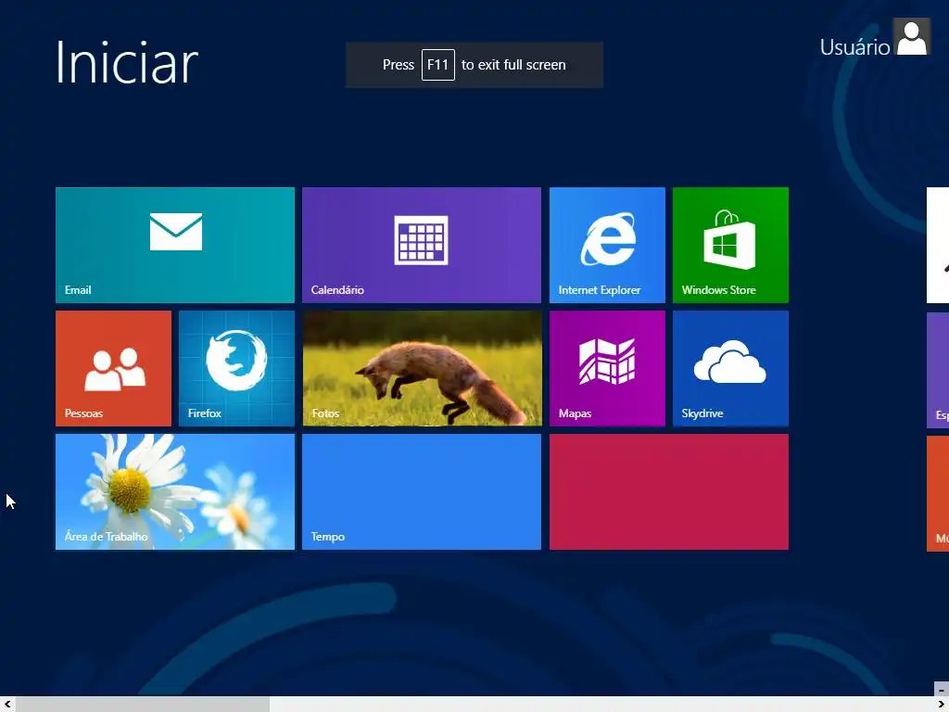Click the zoom-out minus button in corner
Image resolution: width=949 pixels, height=712 pixels.
(x=942, y=689)
